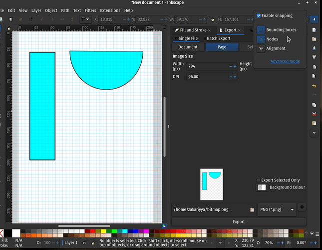Open the Advanced mode link
Image resolution: width=322 pixels, height=250 pixels.
tap(285, 61)
